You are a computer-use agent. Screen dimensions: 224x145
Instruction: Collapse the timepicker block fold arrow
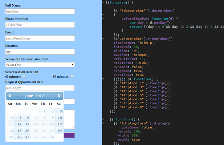click(103, 39)
